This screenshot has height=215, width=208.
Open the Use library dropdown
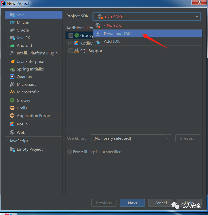[131, 138]
